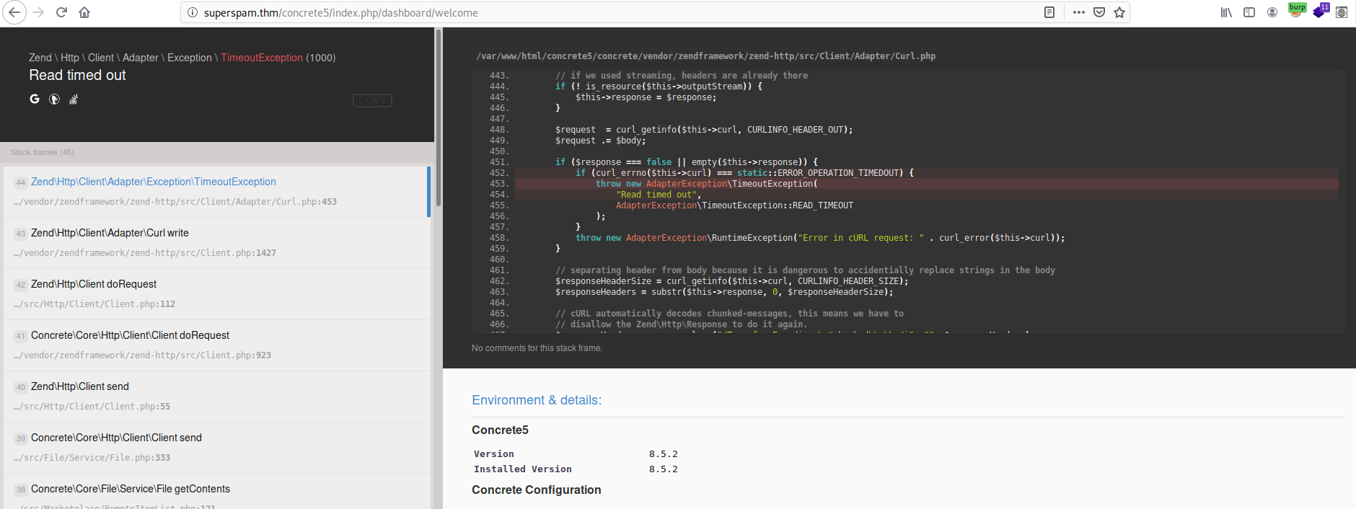
Task: Go forward to next page
Action: tap(38, 12)
